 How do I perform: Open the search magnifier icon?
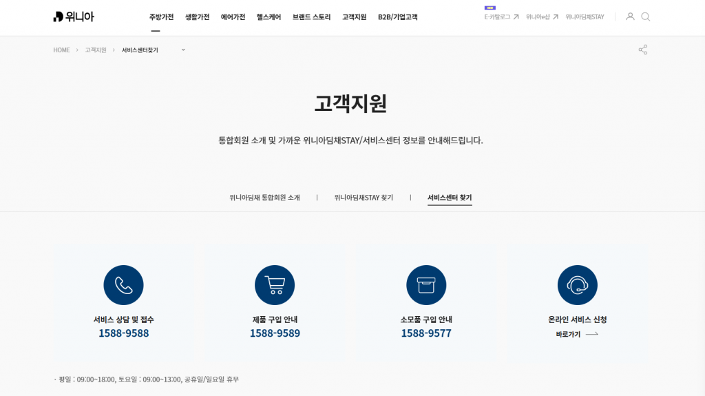coord(646,17)
